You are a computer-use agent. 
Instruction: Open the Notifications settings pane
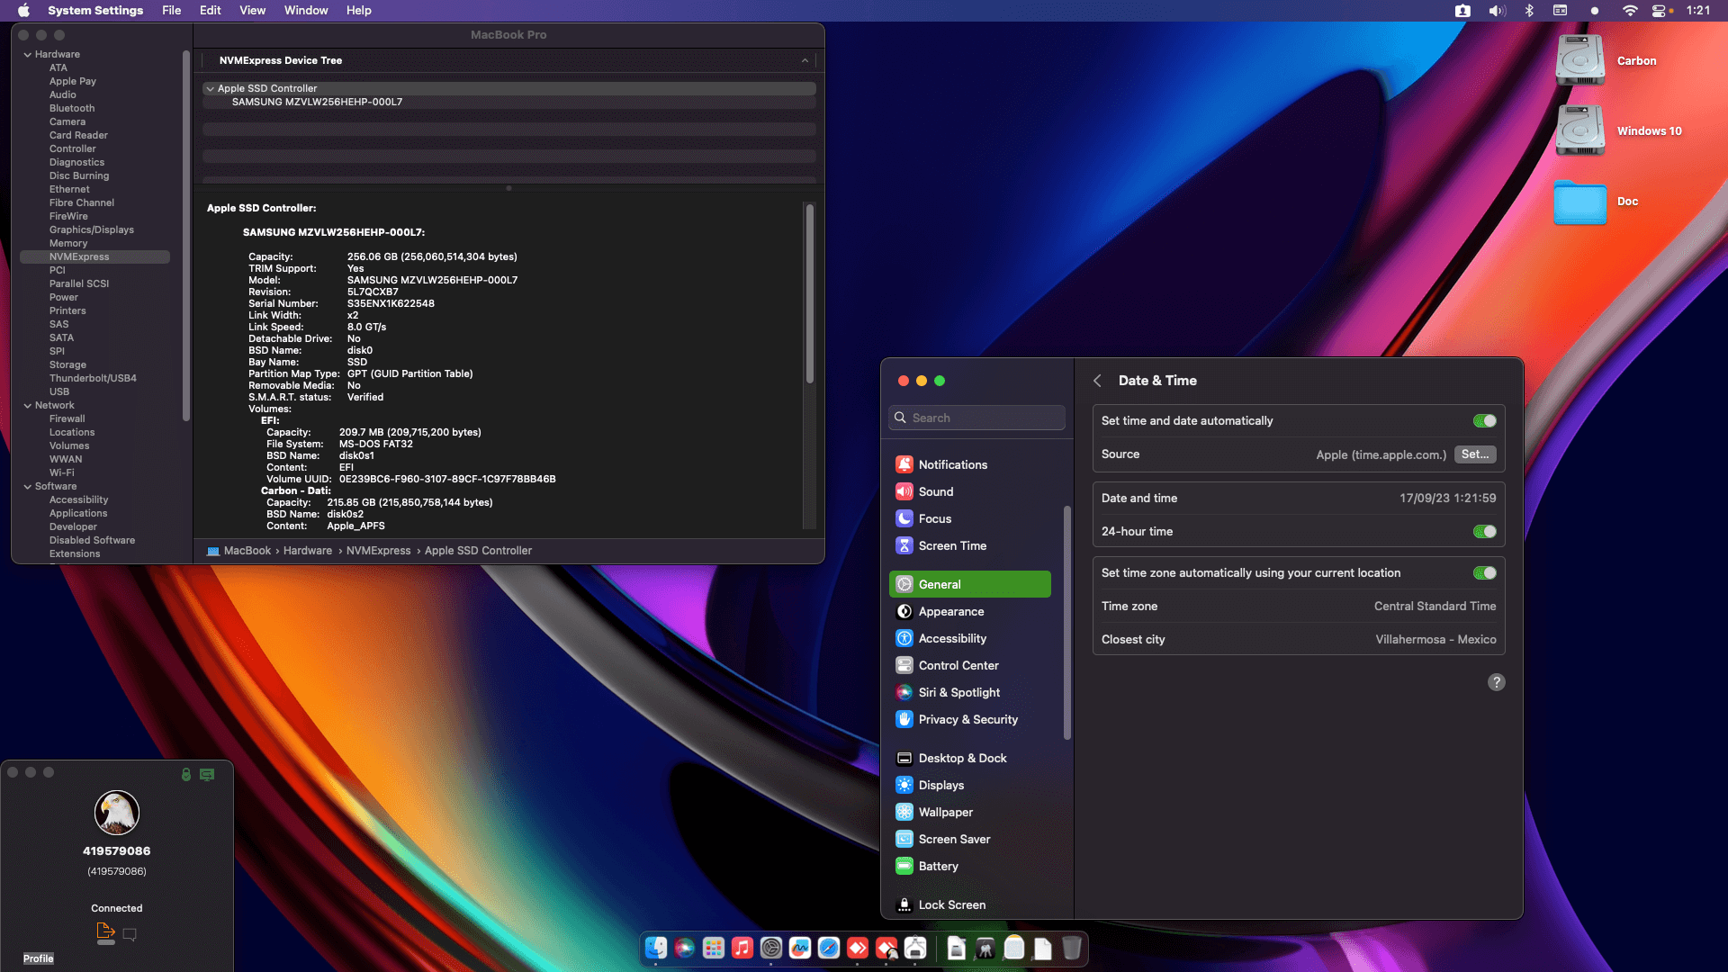(952, 464)
